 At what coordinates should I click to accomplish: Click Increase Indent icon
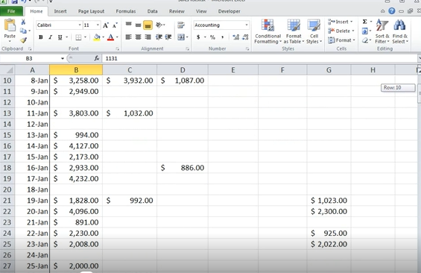168,37
